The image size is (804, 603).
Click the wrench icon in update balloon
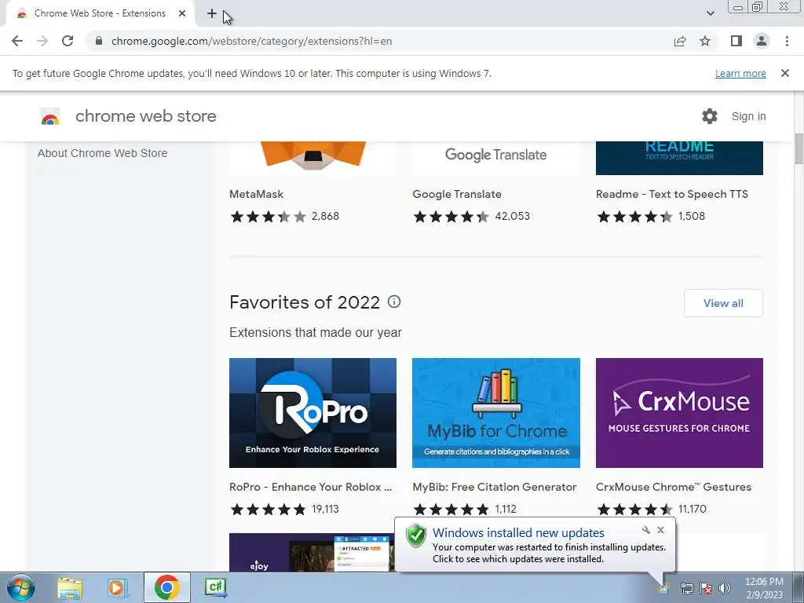[646, 530]
